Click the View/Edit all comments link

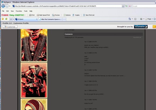pyautogui.click(x=137, y=37)
